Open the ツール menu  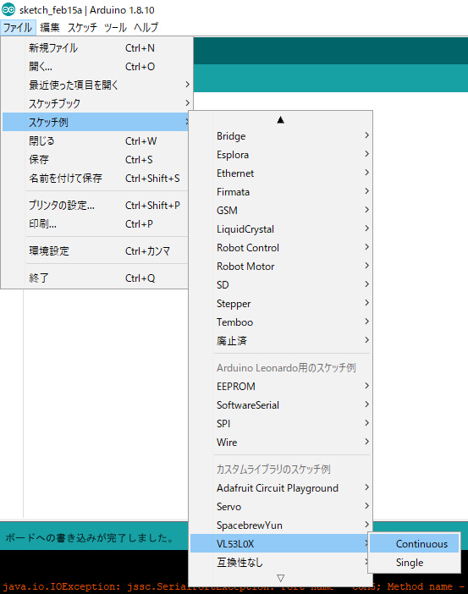pos(115,28)
